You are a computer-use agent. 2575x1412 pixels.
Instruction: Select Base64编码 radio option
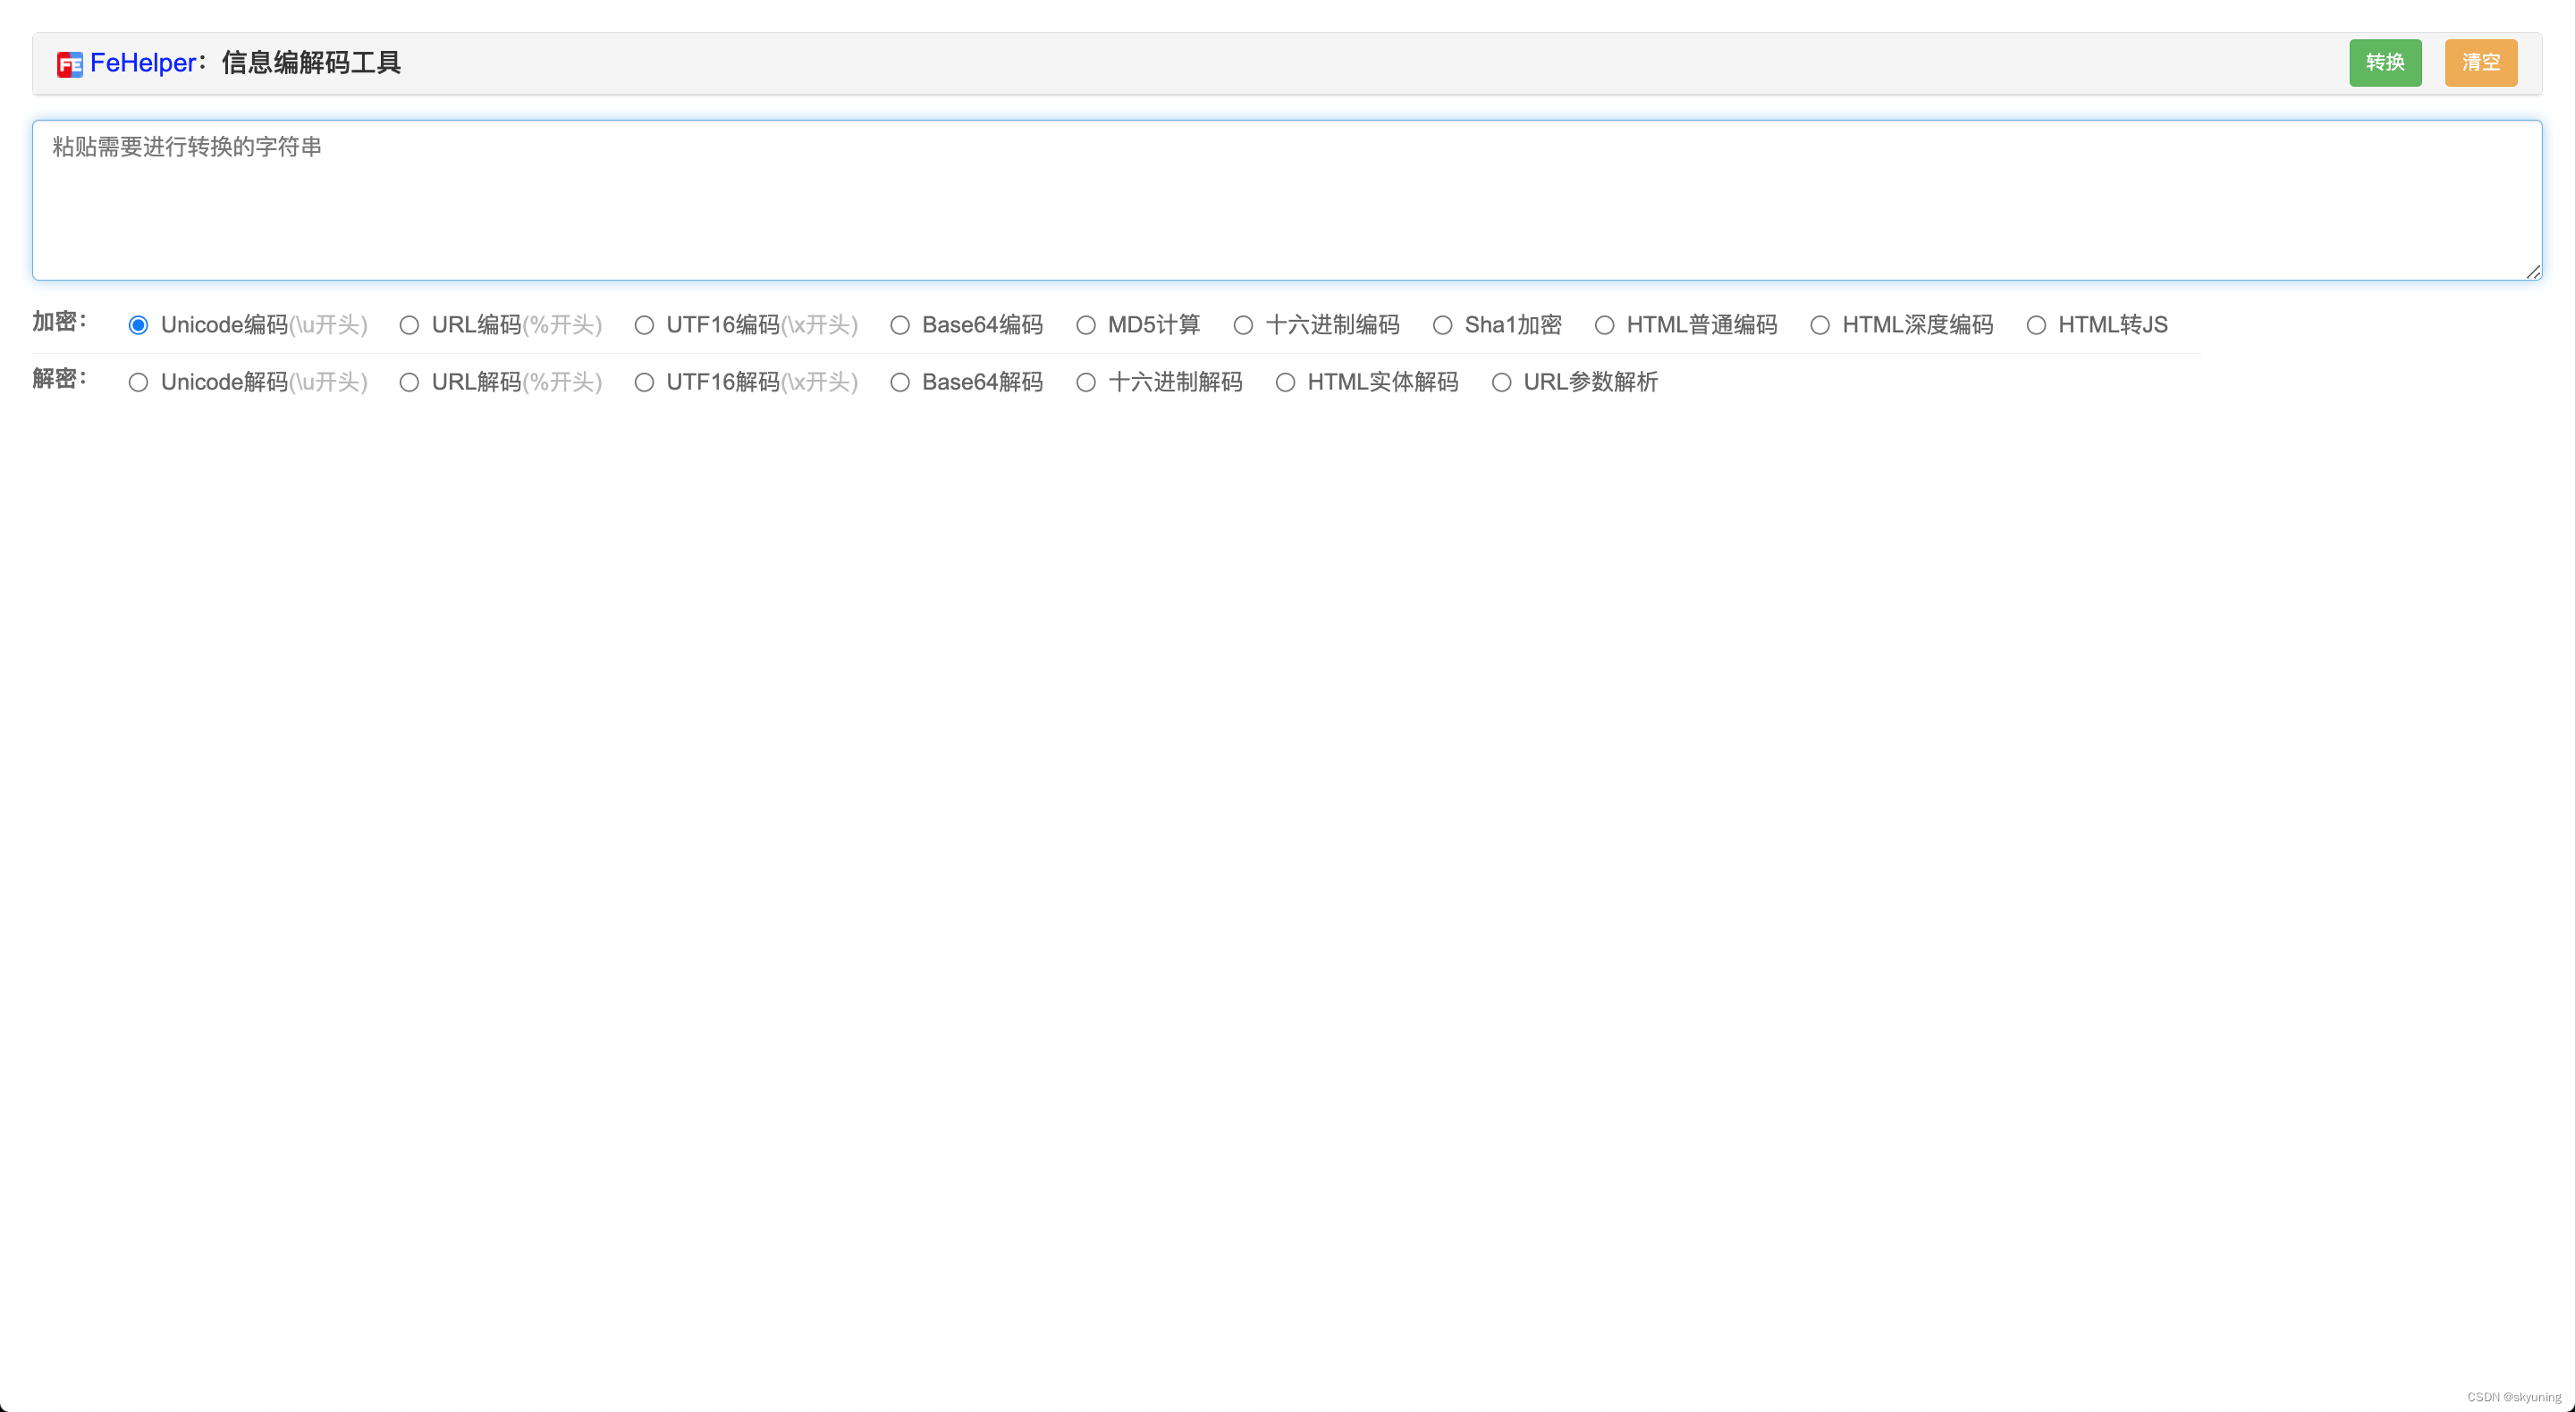(x=899, y=326)
